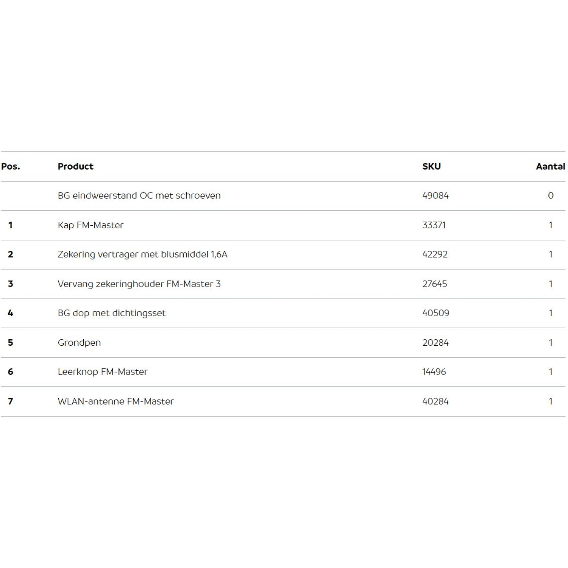Select the Kap FM-Master product
This screenshot has width=568, height=568.
tap(91, 225)
